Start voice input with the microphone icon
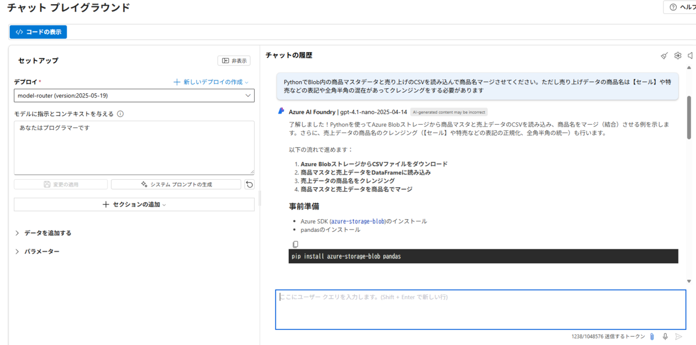The height and width of the screenshot is (345, 696). point(665,337)
